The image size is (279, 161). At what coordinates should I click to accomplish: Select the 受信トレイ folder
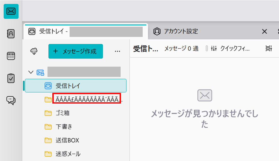pos(75,86)
